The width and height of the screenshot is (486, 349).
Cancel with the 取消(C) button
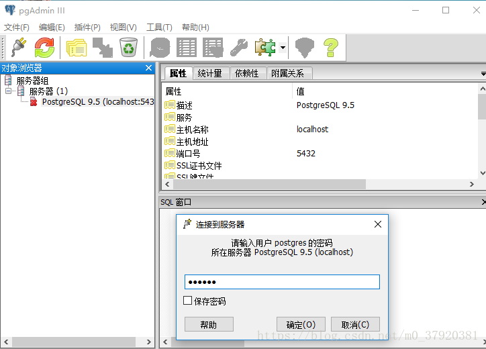(x=355, y=325)
